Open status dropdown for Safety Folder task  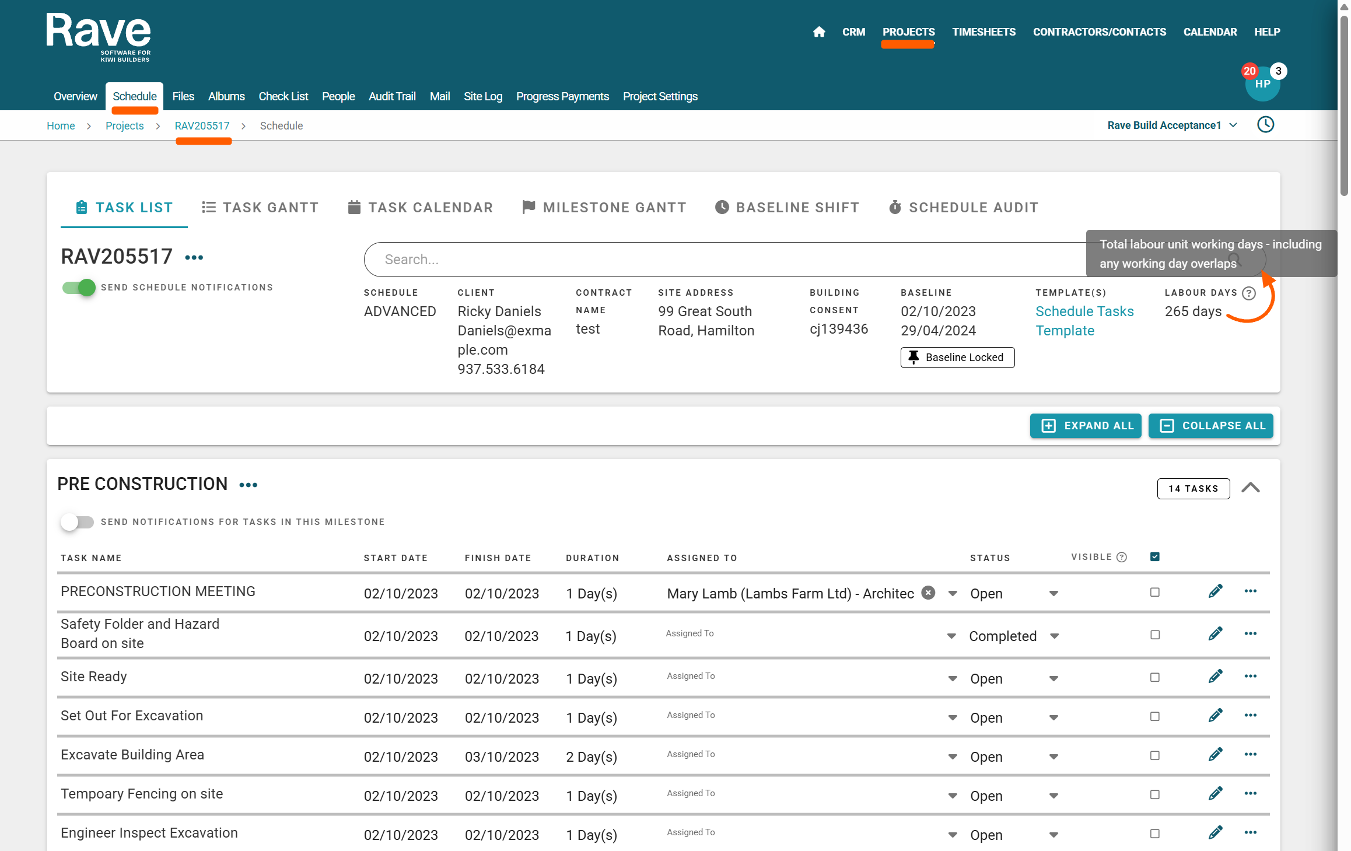(1054, 636)
